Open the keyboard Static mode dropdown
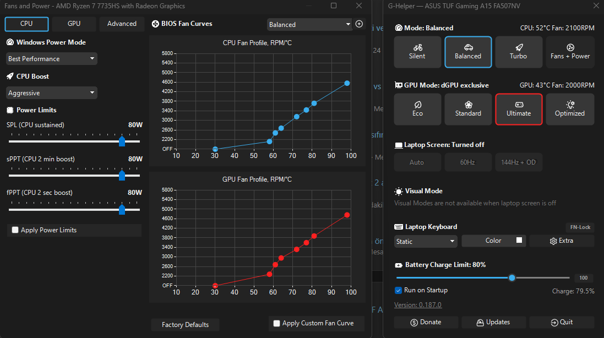 click(426, 241)
